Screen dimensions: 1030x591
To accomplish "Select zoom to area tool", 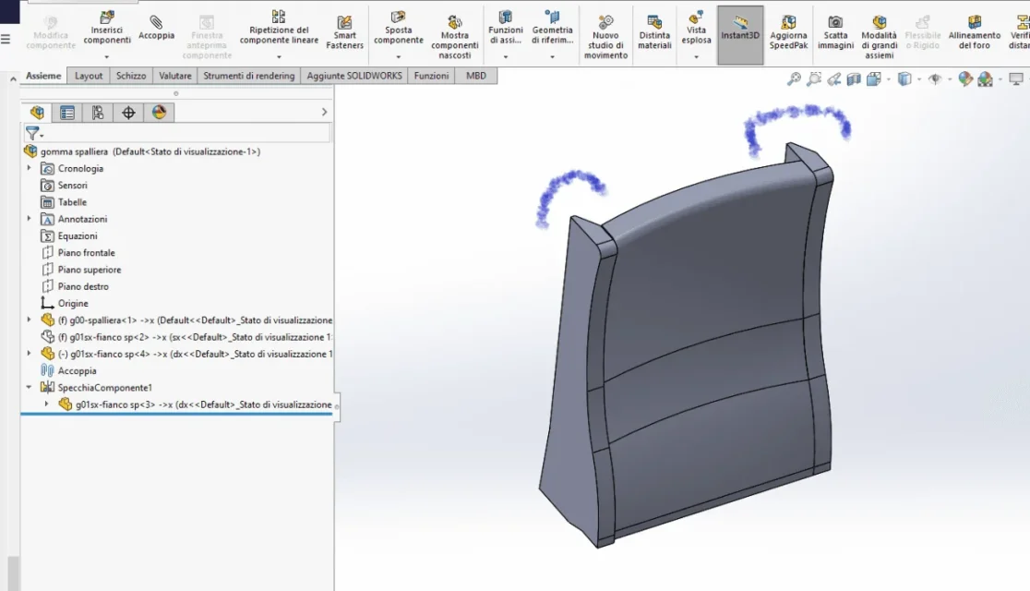I will tap(814, 79).
